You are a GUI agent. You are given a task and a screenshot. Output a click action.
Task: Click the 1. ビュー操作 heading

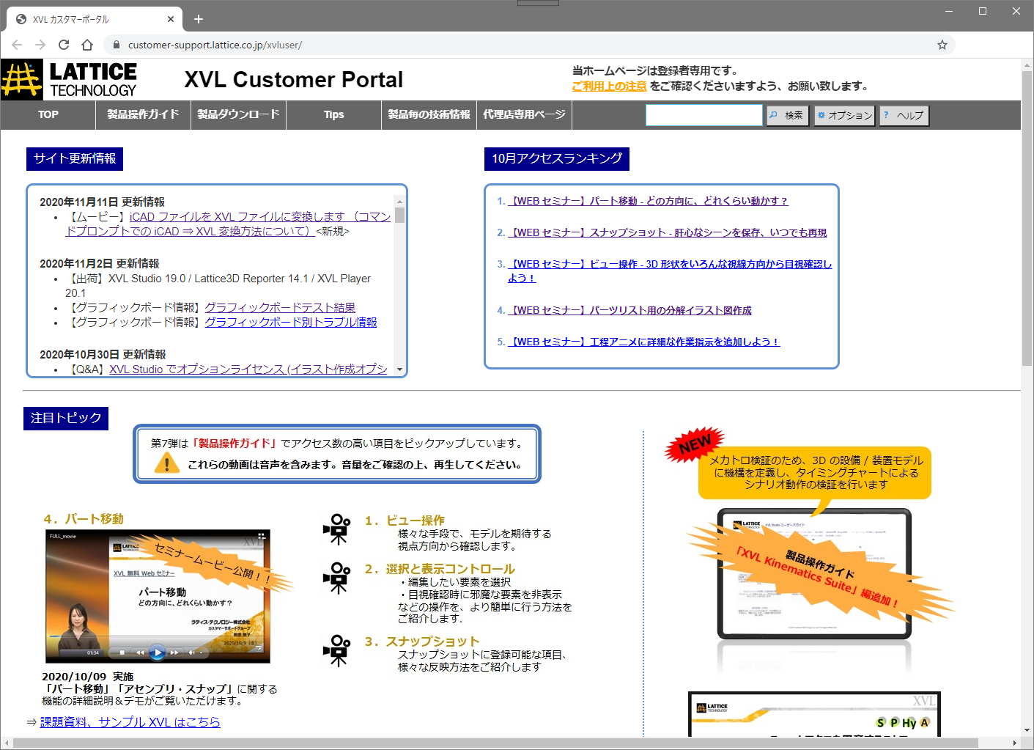pos(405,521)
